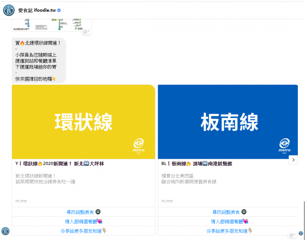Screen dimensions: 305x240
Task: Click the m.me link on the 環狀線 card
Action: [x=21, y=201]
